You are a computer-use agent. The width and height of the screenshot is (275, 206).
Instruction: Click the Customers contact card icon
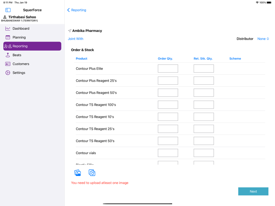(x=8, y=64)
